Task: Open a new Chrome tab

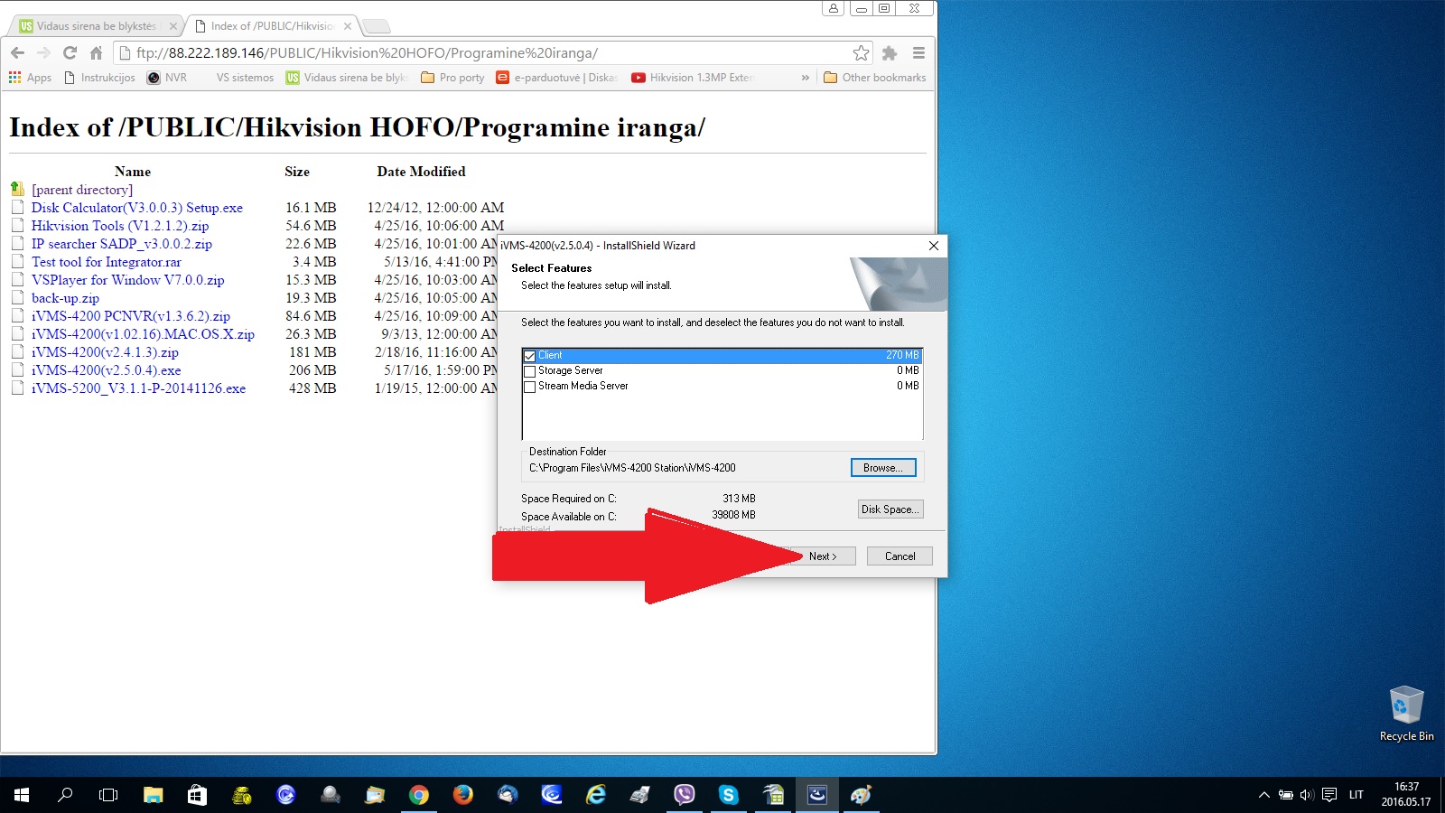Action: click(376, 26)
